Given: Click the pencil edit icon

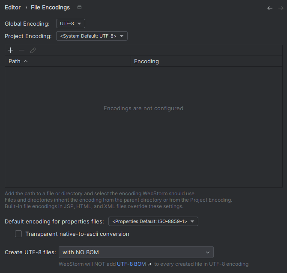Looking at the screenshot, I should tap(33, 50).
